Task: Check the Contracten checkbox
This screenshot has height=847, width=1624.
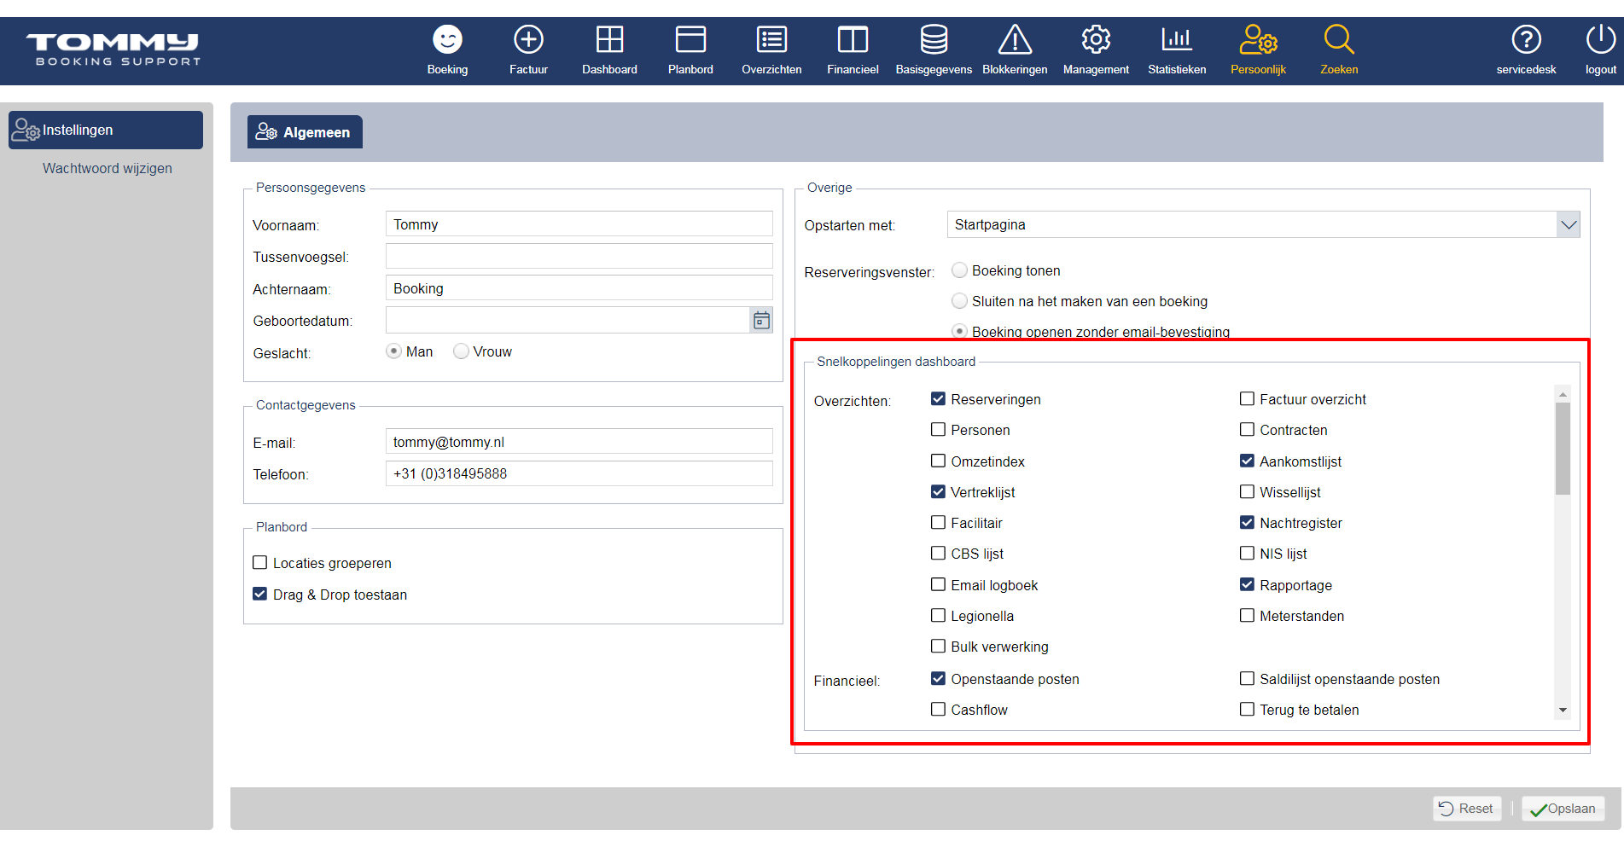Action: [1247, 430]
